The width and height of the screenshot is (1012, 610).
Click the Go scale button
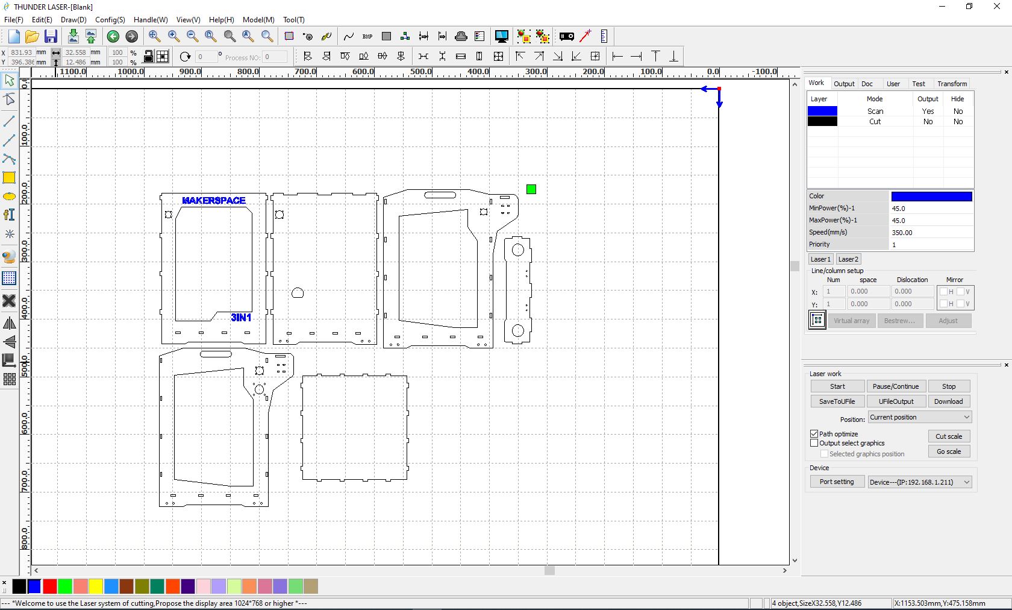949,451
